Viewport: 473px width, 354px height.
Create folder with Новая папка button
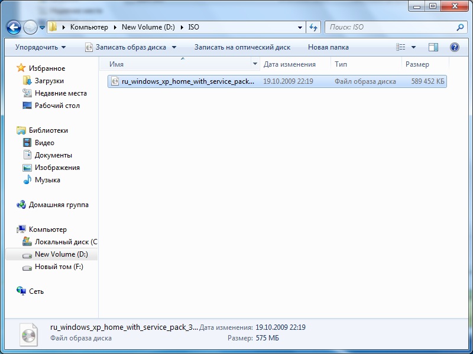[x=328, y=47]
